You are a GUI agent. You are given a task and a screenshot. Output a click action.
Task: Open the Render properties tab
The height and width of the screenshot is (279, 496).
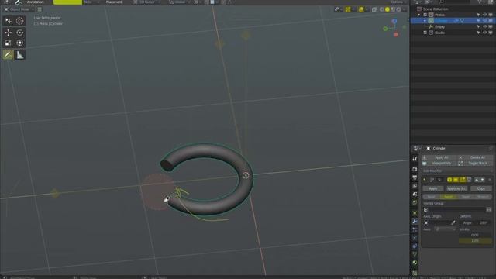tap(415, 170)
